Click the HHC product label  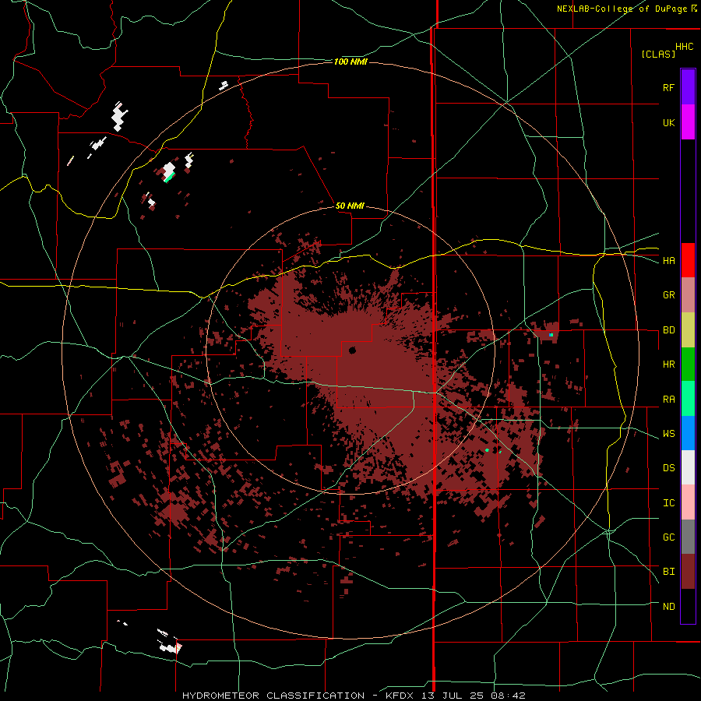point(685,47)
